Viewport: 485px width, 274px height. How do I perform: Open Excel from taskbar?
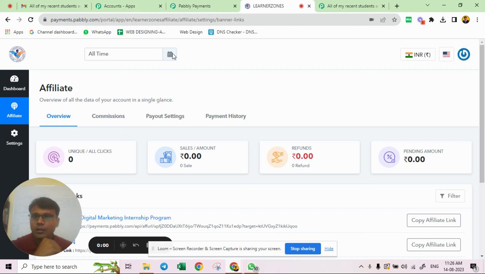tap(181, 267)
